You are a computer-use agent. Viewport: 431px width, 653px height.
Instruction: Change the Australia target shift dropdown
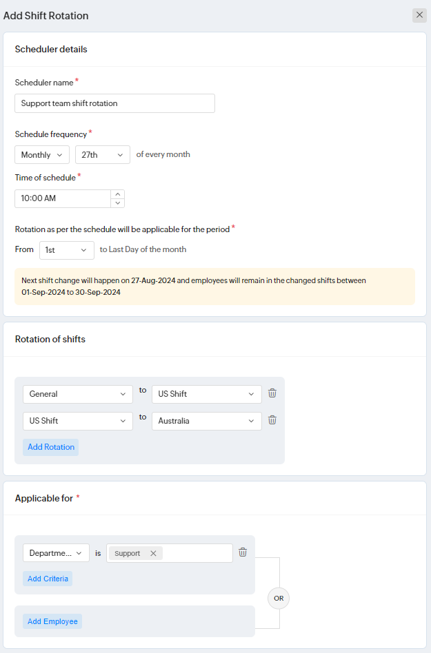click(x=207, y=420)
